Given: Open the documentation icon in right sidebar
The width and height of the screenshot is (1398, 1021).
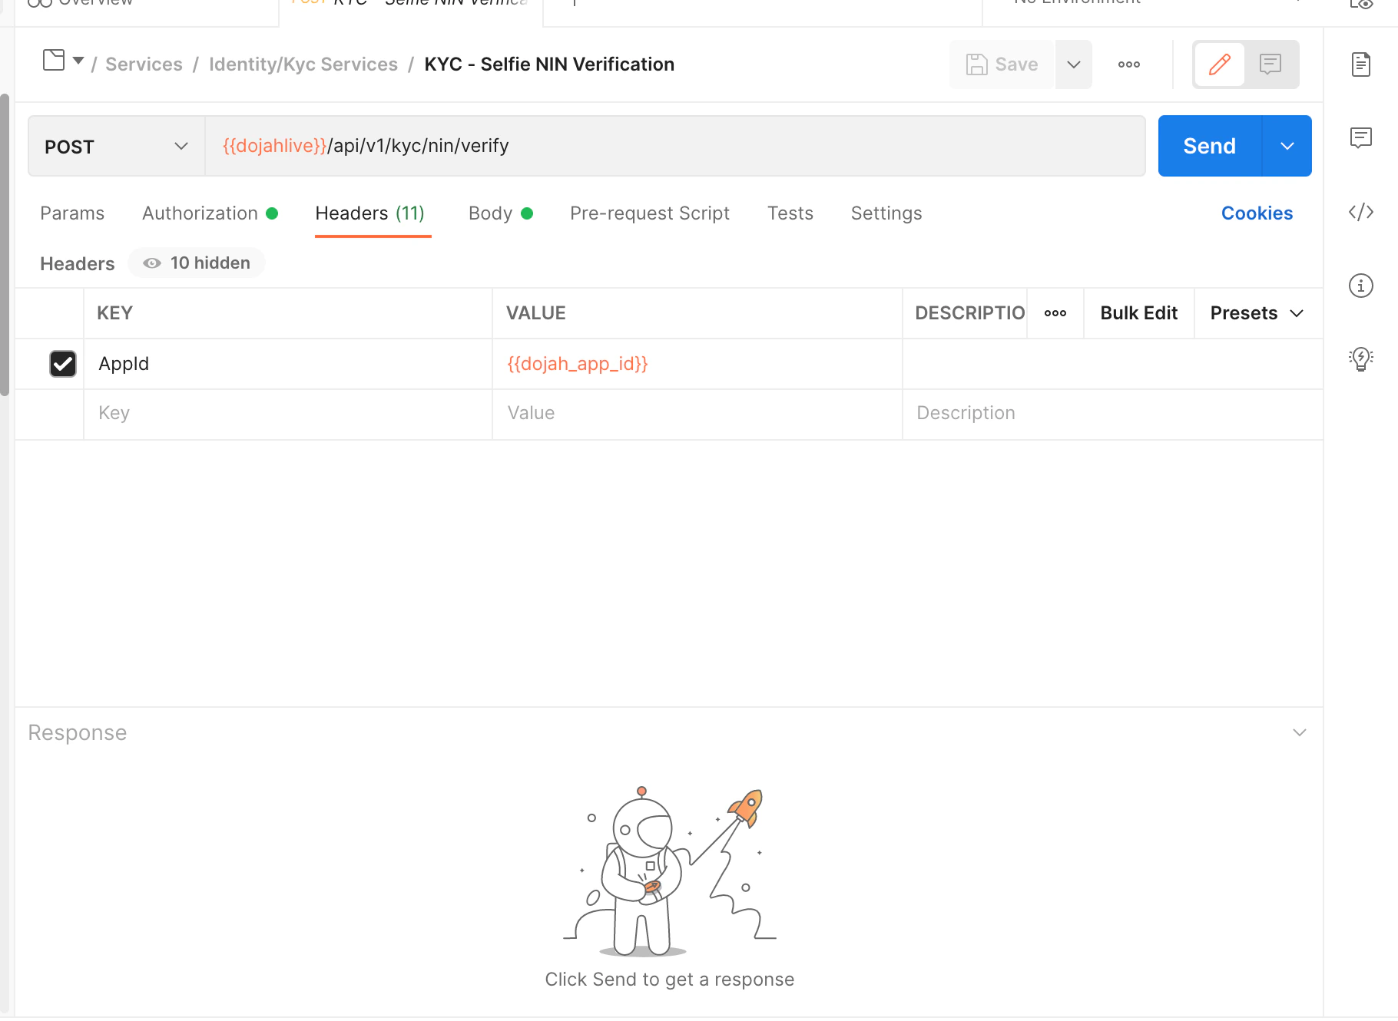Looking at the screenshot, I should (x=1360, y=64).
